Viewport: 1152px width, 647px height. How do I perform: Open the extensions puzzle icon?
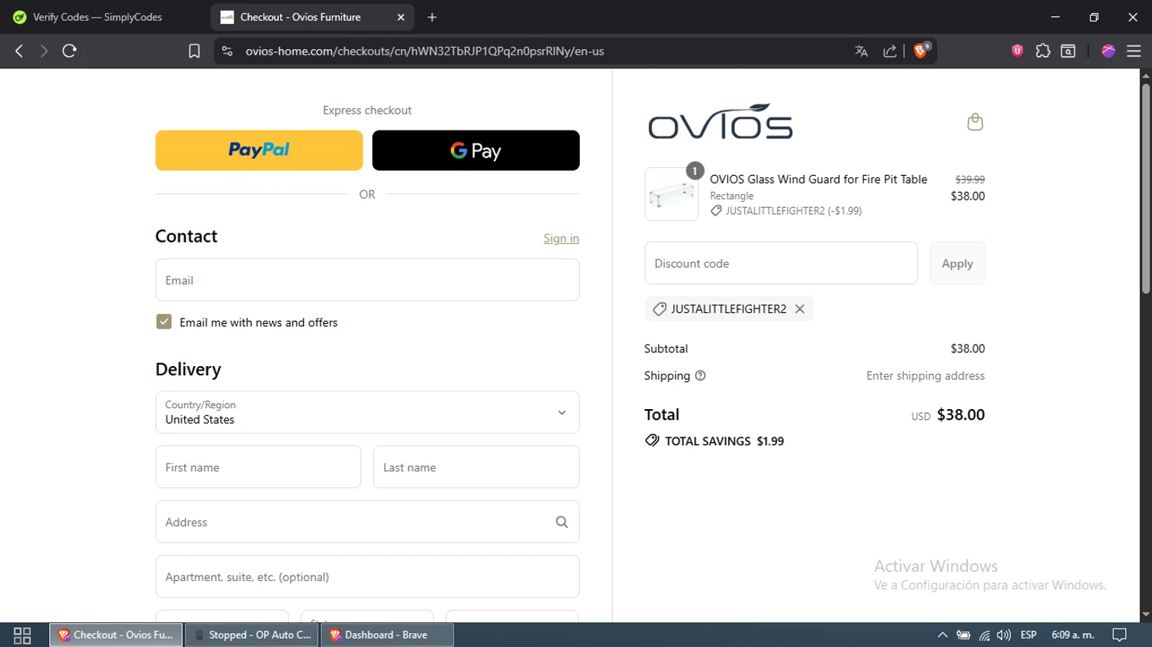1042,51
